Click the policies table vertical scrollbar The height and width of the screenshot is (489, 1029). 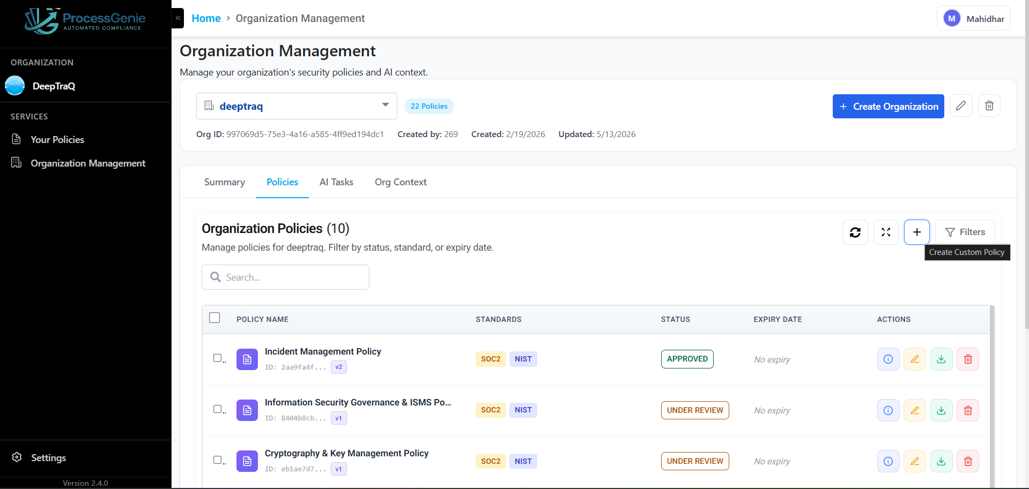[x=992, y=396]
